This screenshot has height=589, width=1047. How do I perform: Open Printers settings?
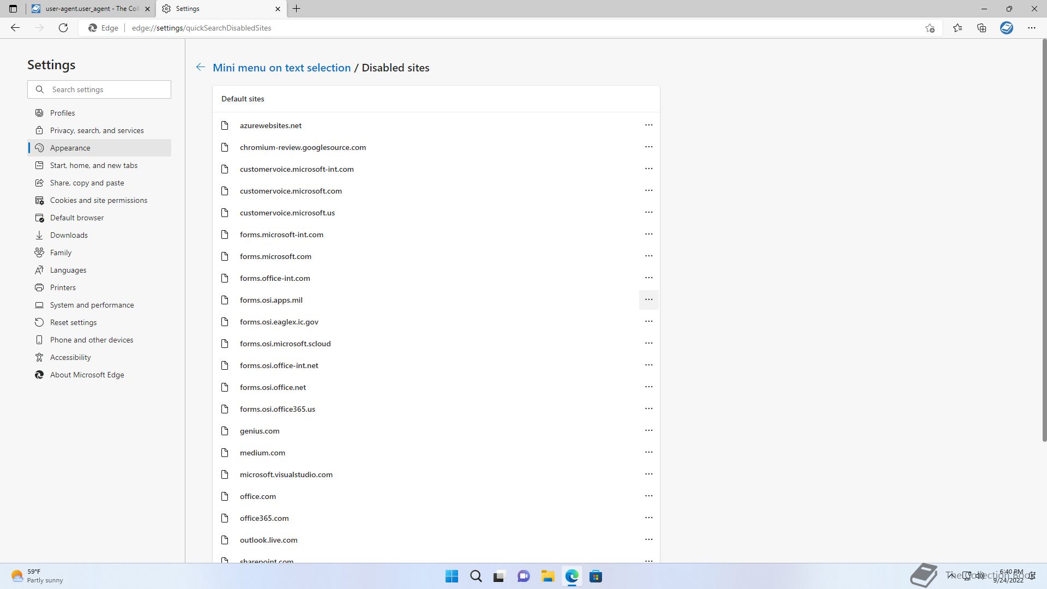(x=99, y=287)
